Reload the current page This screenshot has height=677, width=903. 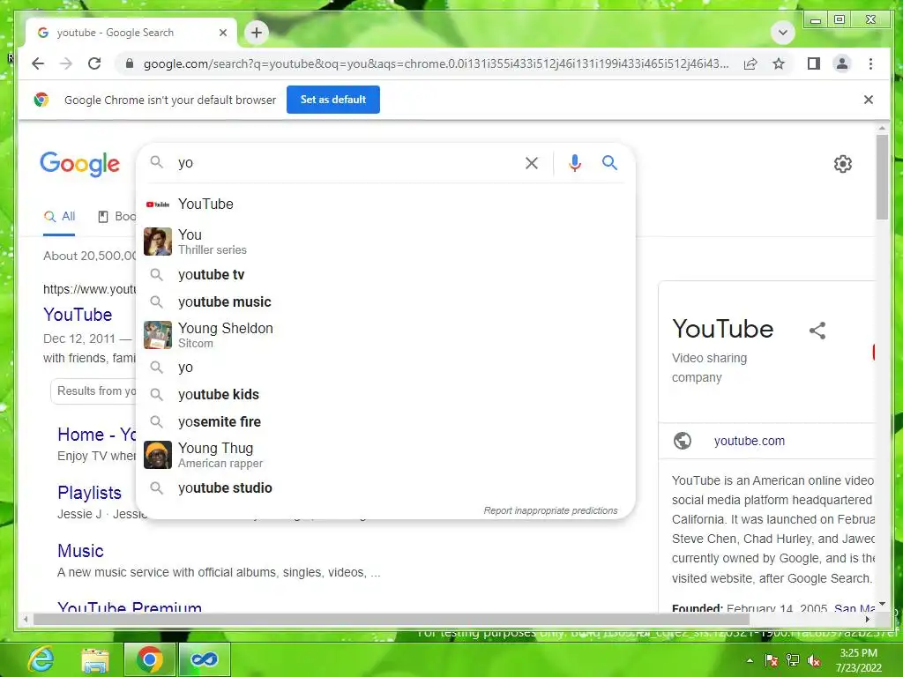pos(94,63)
